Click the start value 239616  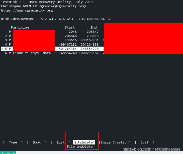tap(71, 40)
